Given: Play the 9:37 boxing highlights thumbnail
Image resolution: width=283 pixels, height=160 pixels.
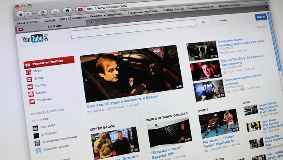Looking at the screenshot, I should coord(219,123).
